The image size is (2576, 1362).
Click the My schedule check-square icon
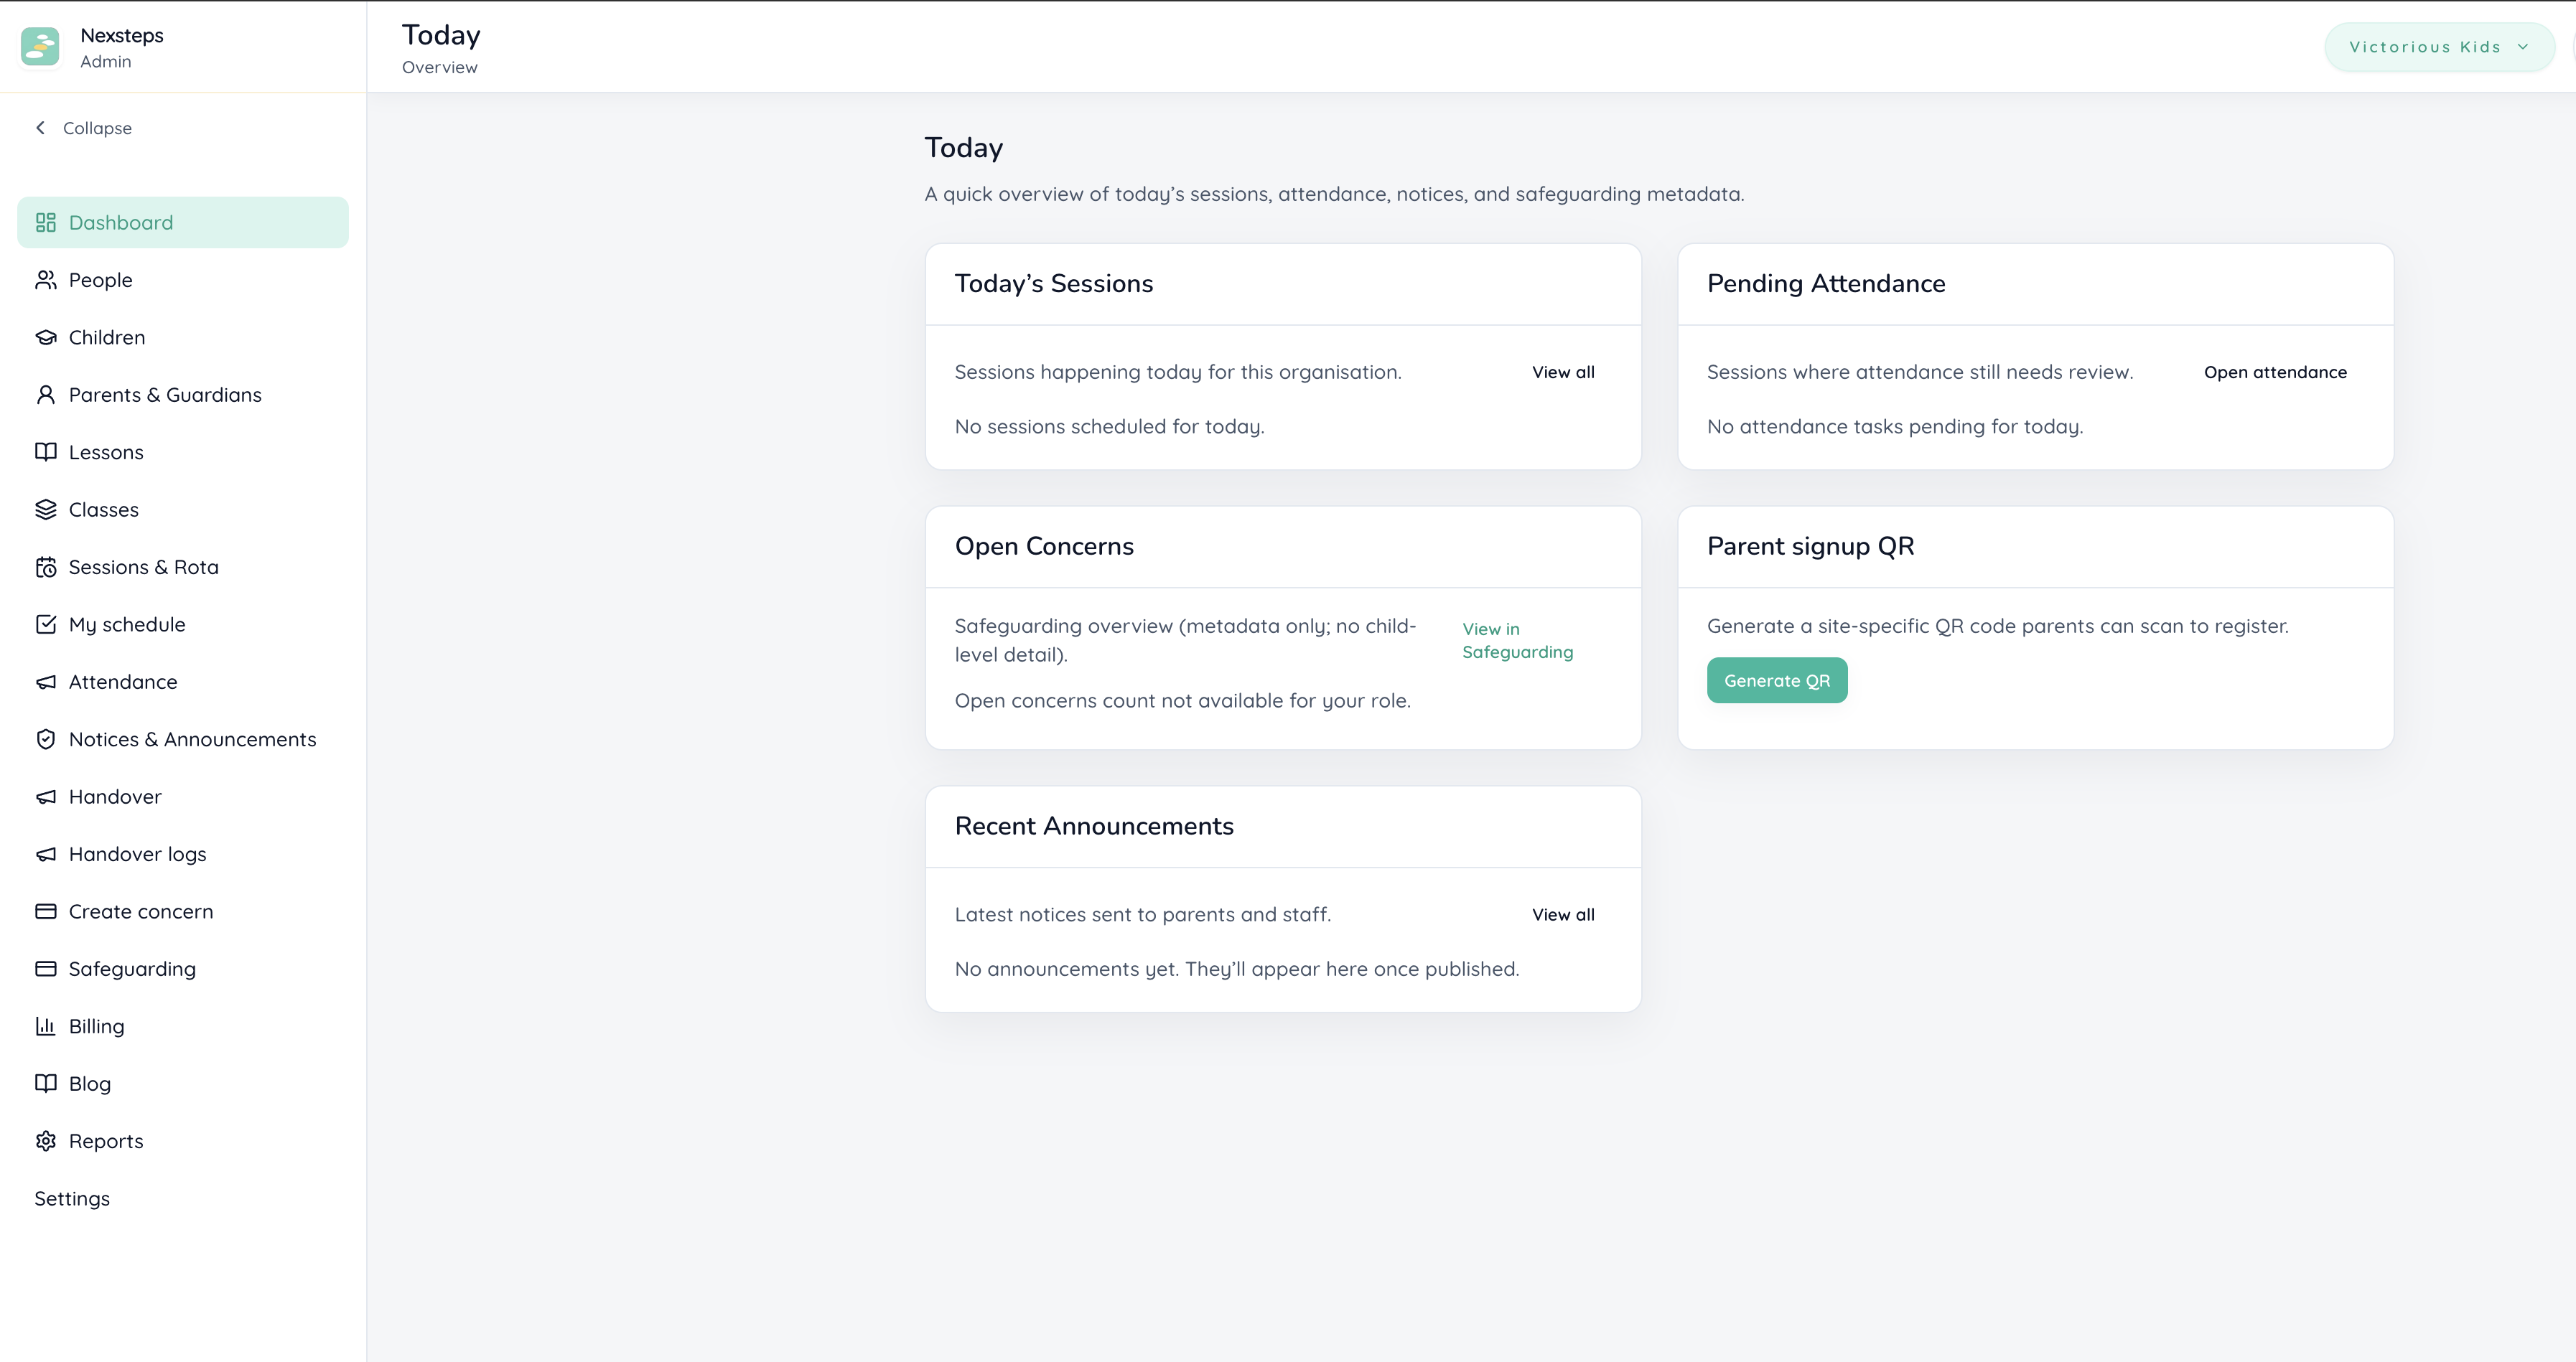tap(46, 624)
